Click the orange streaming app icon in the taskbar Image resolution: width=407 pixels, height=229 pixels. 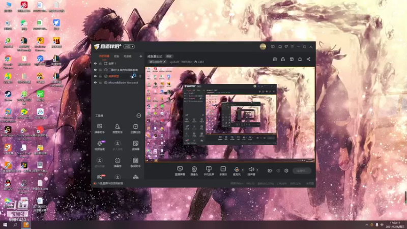[26, 225]
